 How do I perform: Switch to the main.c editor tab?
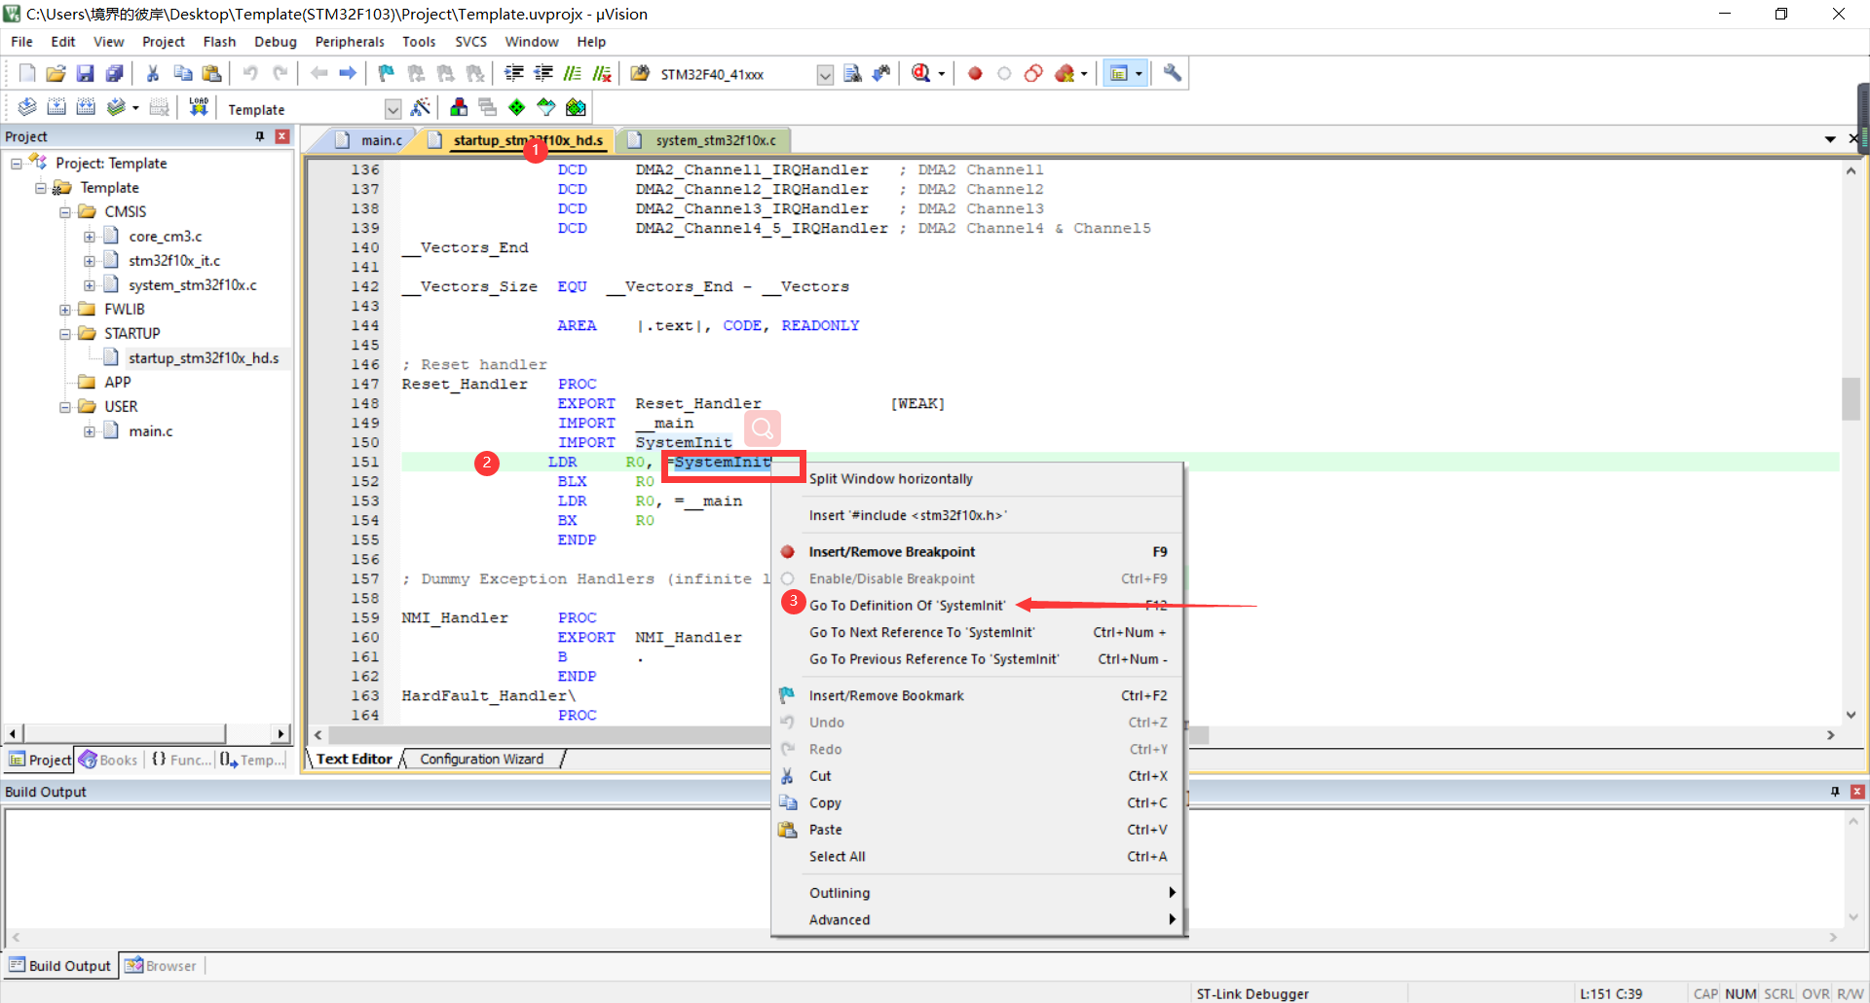(370, 140)
